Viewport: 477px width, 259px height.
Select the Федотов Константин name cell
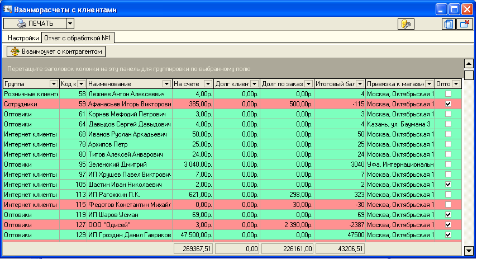[130, 204]
